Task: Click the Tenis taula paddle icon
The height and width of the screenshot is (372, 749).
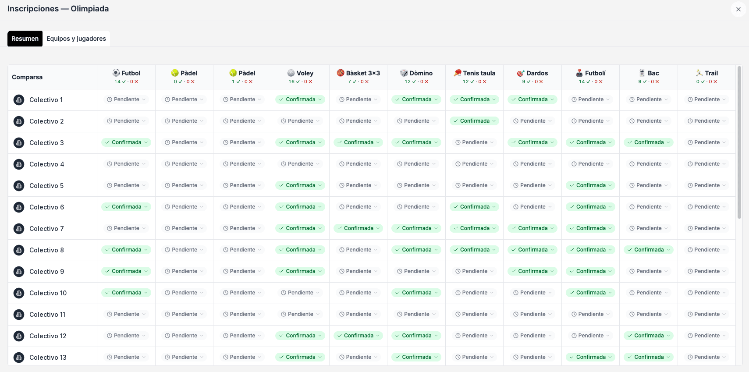Action: click(458, 73)
